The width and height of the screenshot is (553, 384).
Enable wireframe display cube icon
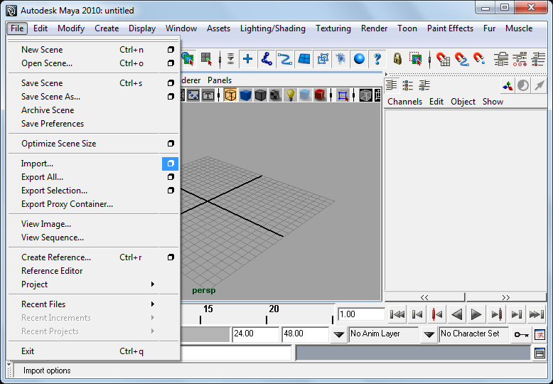coord(230,95)
